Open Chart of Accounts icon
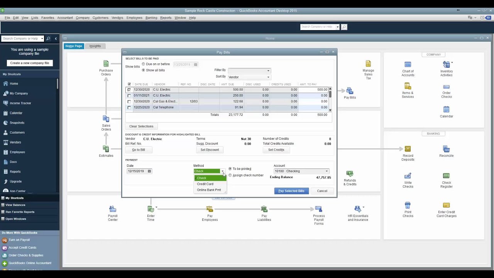The height and width of the screenshot is (278, 494). pyautogui.click(x=408, y=64)
